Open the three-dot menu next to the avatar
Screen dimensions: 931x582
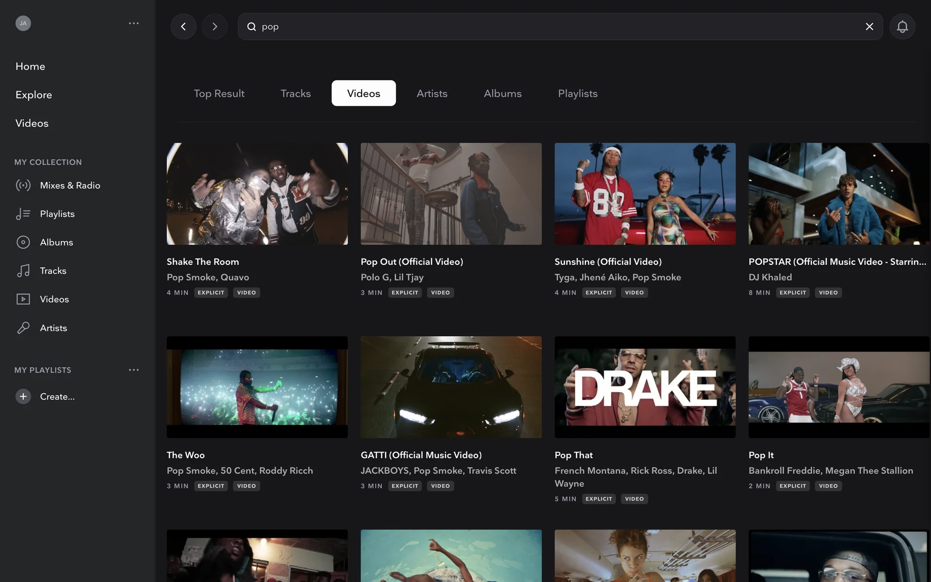[x=134, y=23]
